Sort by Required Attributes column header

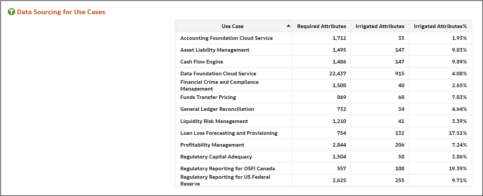click(321, 26)
